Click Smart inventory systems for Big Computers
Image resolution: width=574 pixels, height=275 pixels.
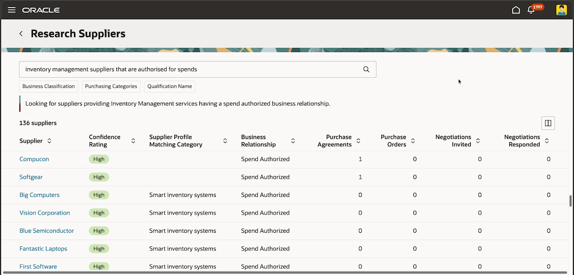coord(183,195)
